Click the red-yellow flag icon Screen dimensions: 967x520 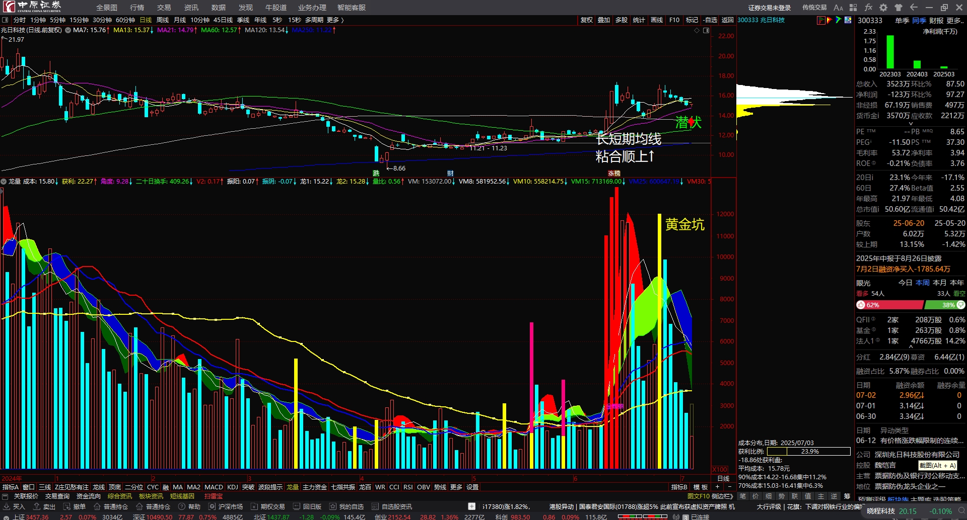830,20
